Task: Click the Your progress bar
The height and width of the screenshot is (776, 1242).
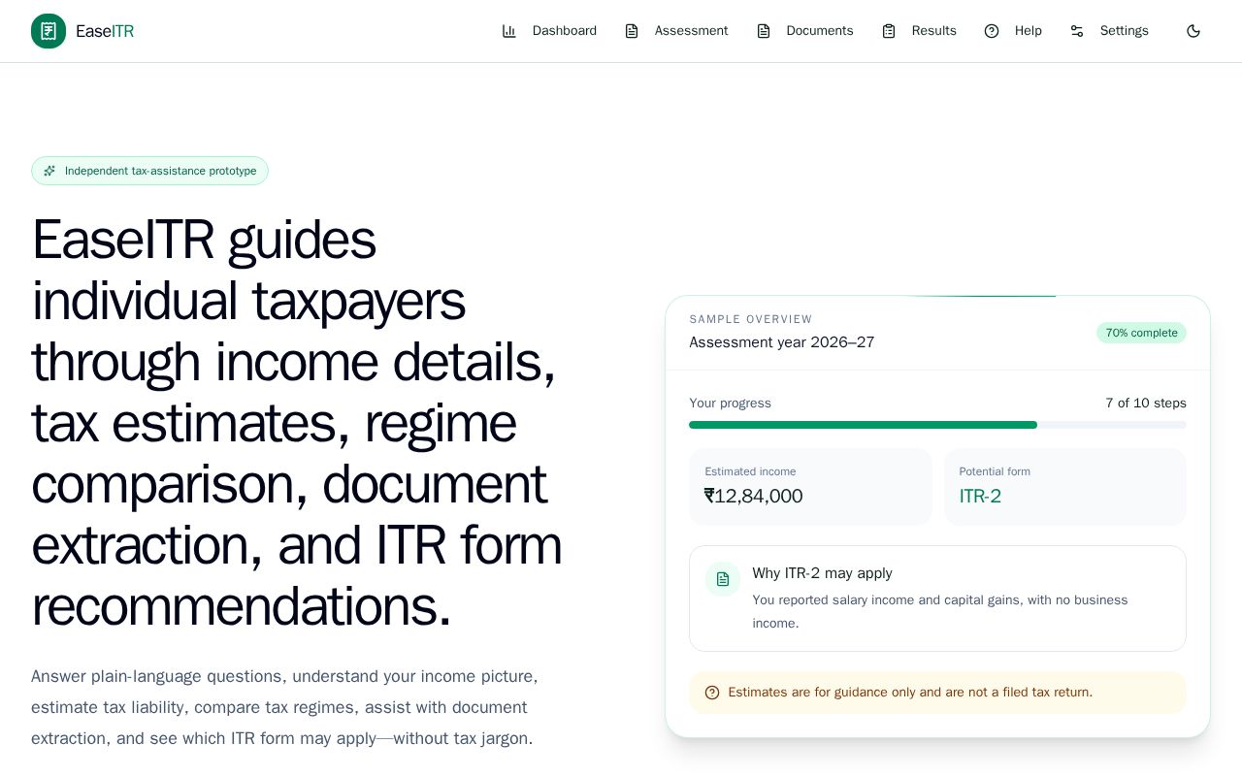Action: click(x=937, y=425)
